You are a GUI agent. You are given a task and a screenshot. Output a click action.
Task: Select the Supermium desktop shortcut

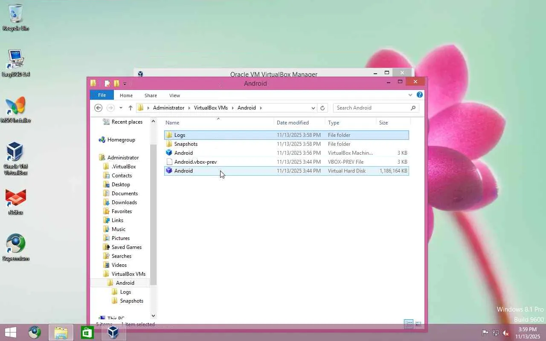[16, 248]
